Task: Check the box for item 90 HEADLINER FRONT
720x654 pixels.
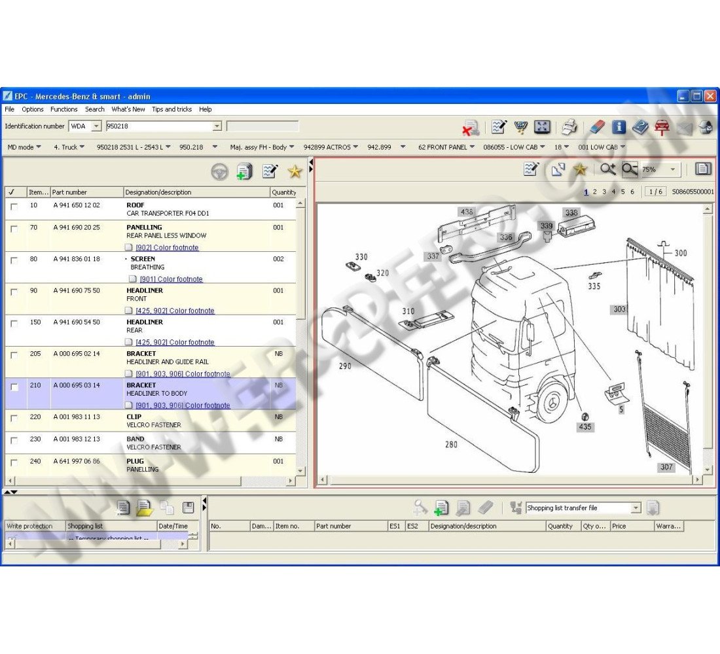Action: coord(14,292)
